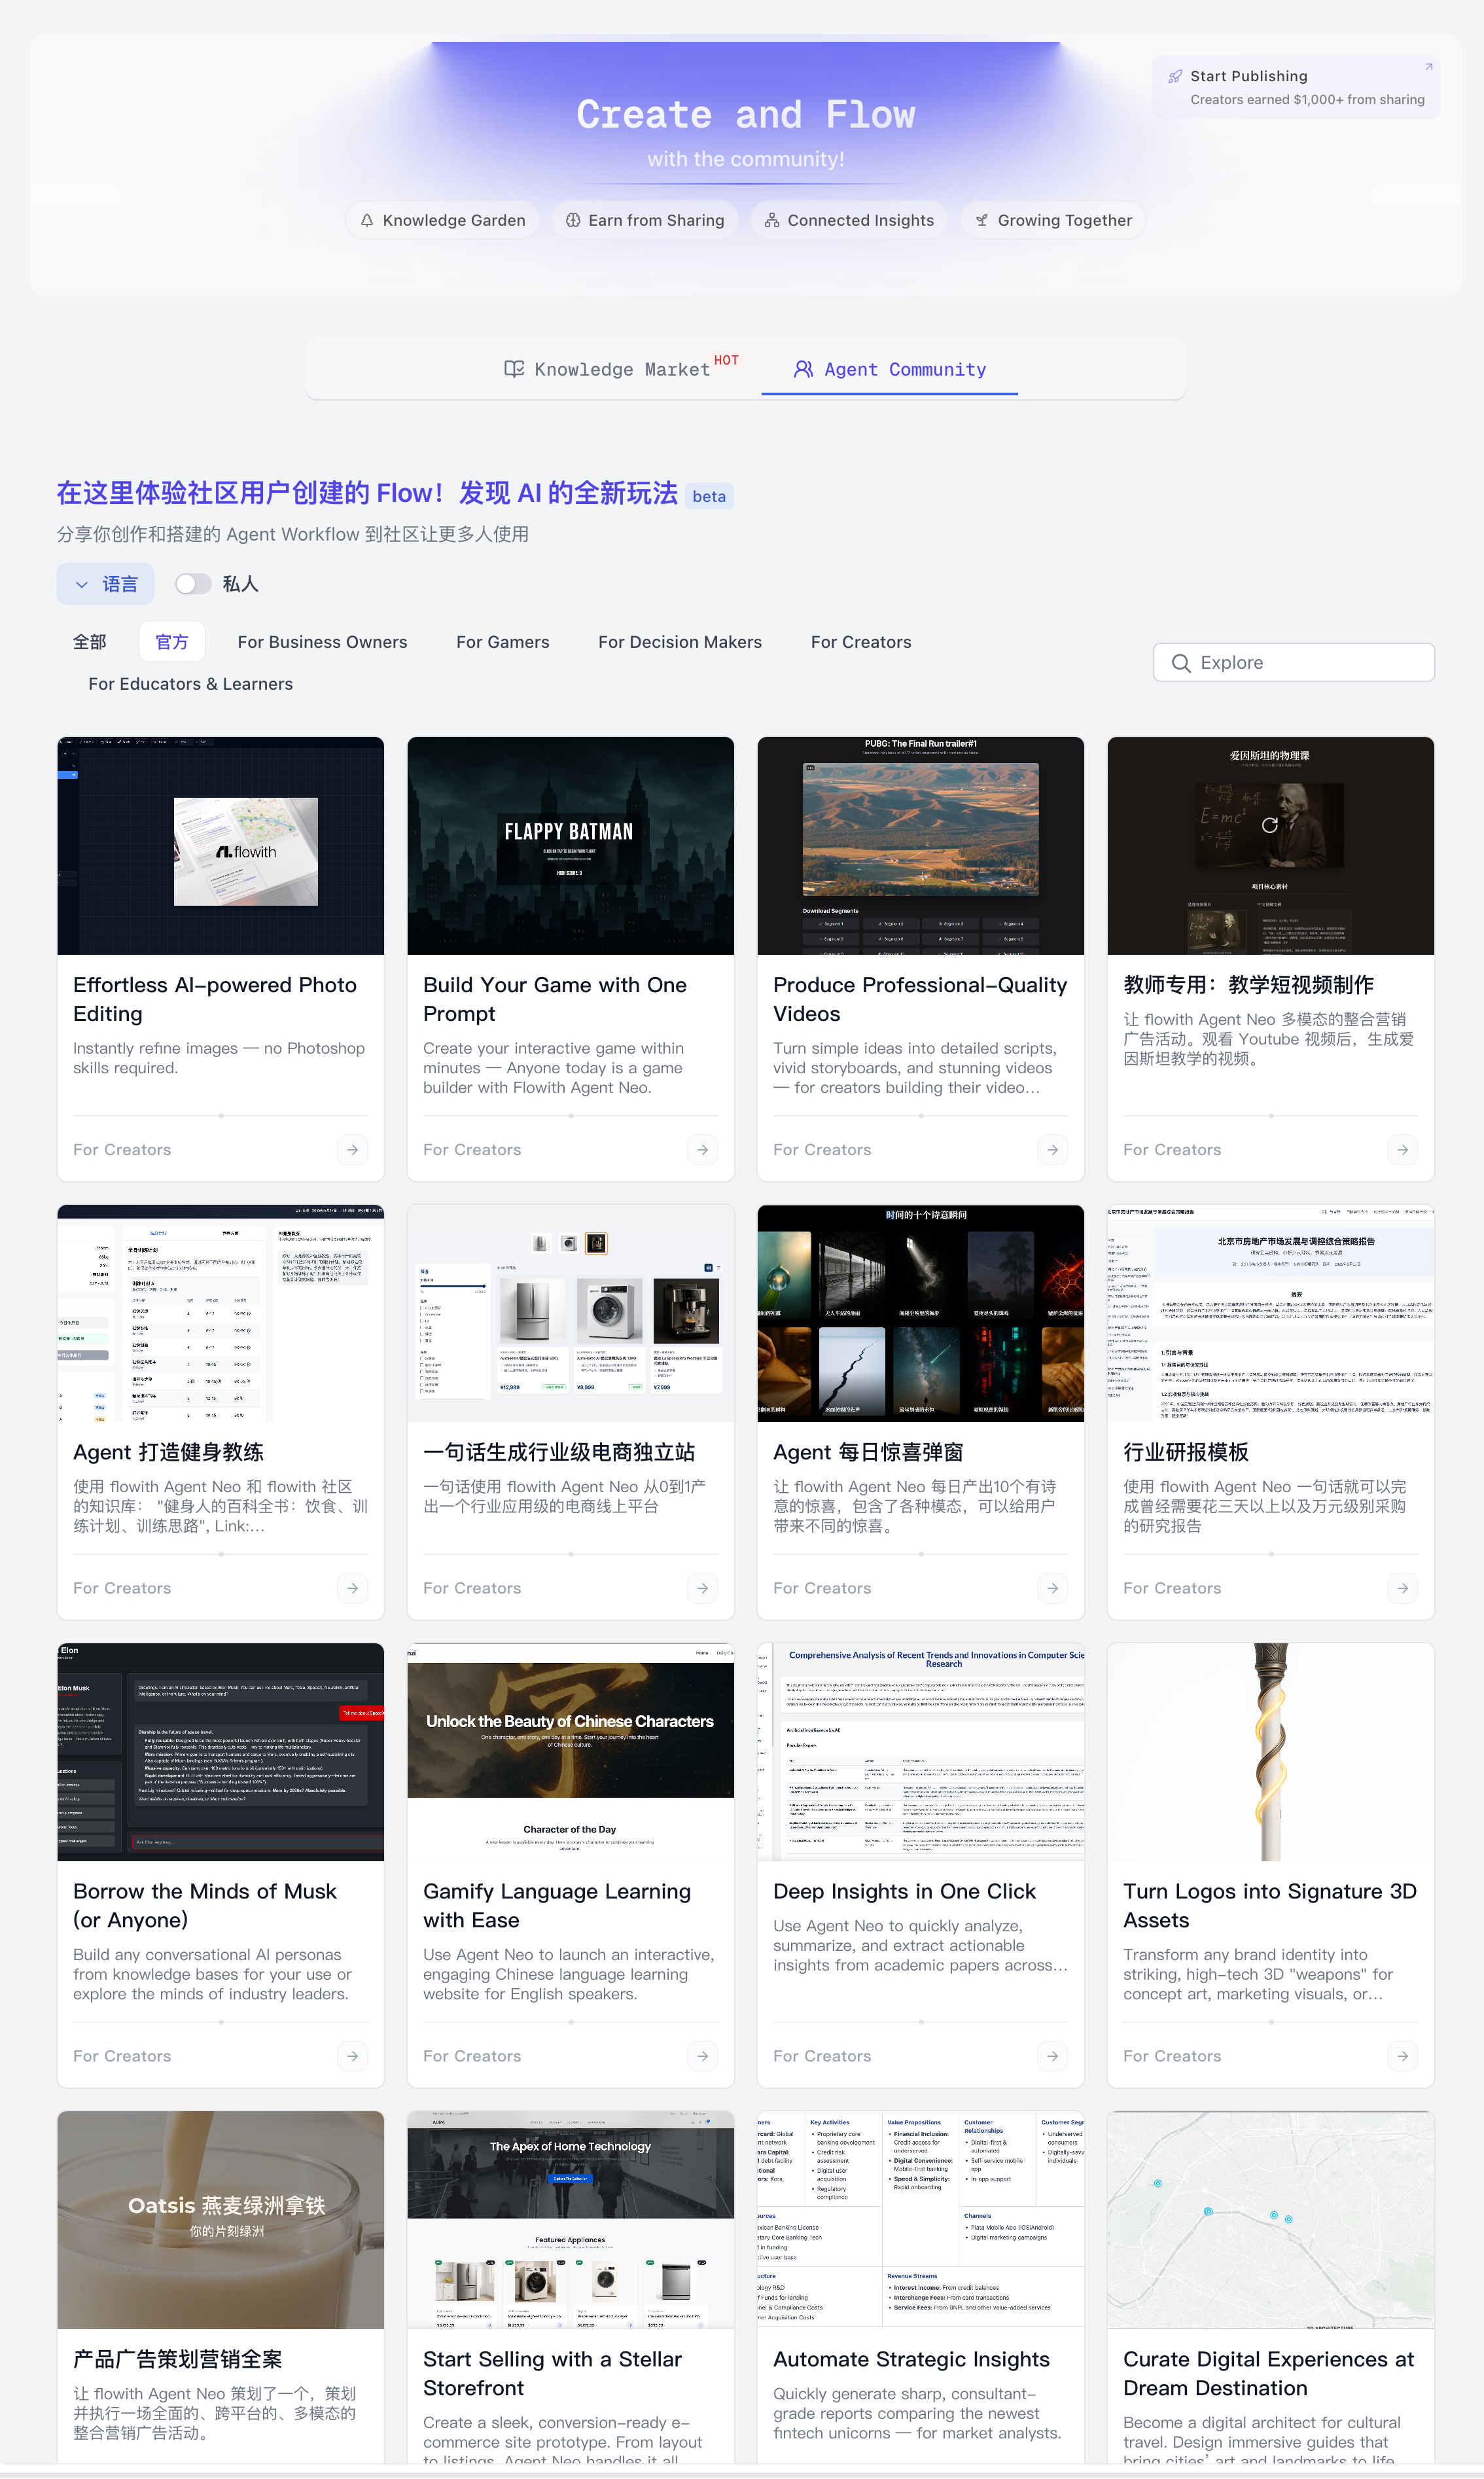Switch to Knowledge Market tab

tap(621, 369)
